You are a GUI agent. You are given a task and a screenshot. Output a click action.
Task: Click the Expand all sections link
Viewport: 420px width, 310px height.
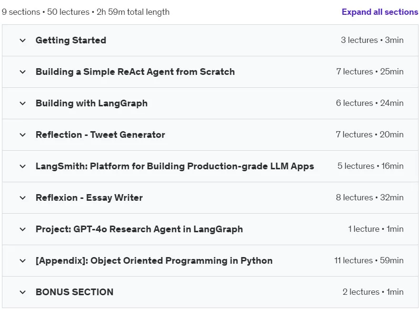(380, 12)
